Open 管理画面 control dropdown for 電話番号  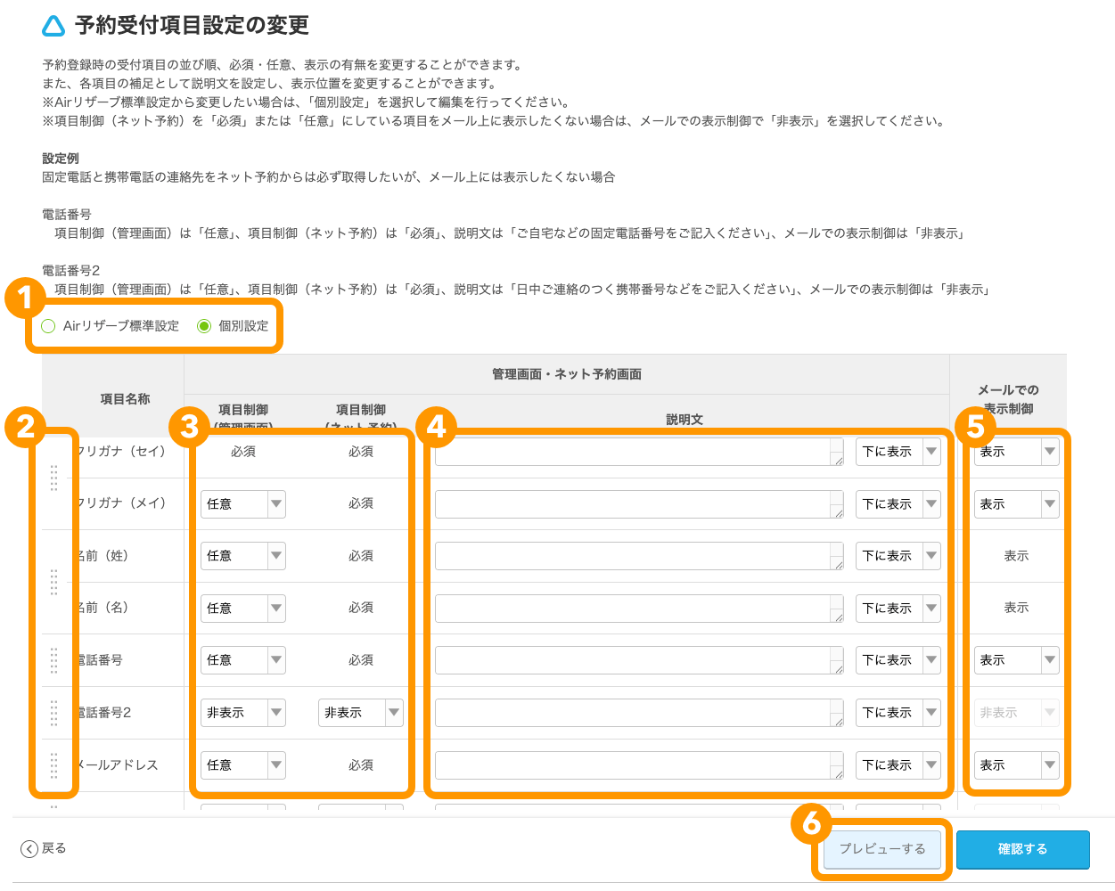point(243,660)
